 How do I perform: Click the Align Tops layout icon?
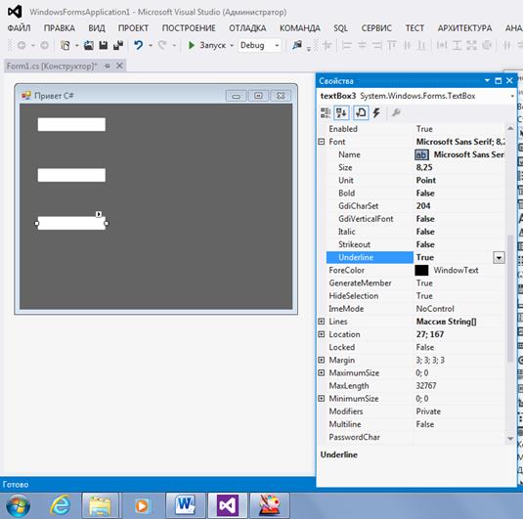(x=392, y=45)
